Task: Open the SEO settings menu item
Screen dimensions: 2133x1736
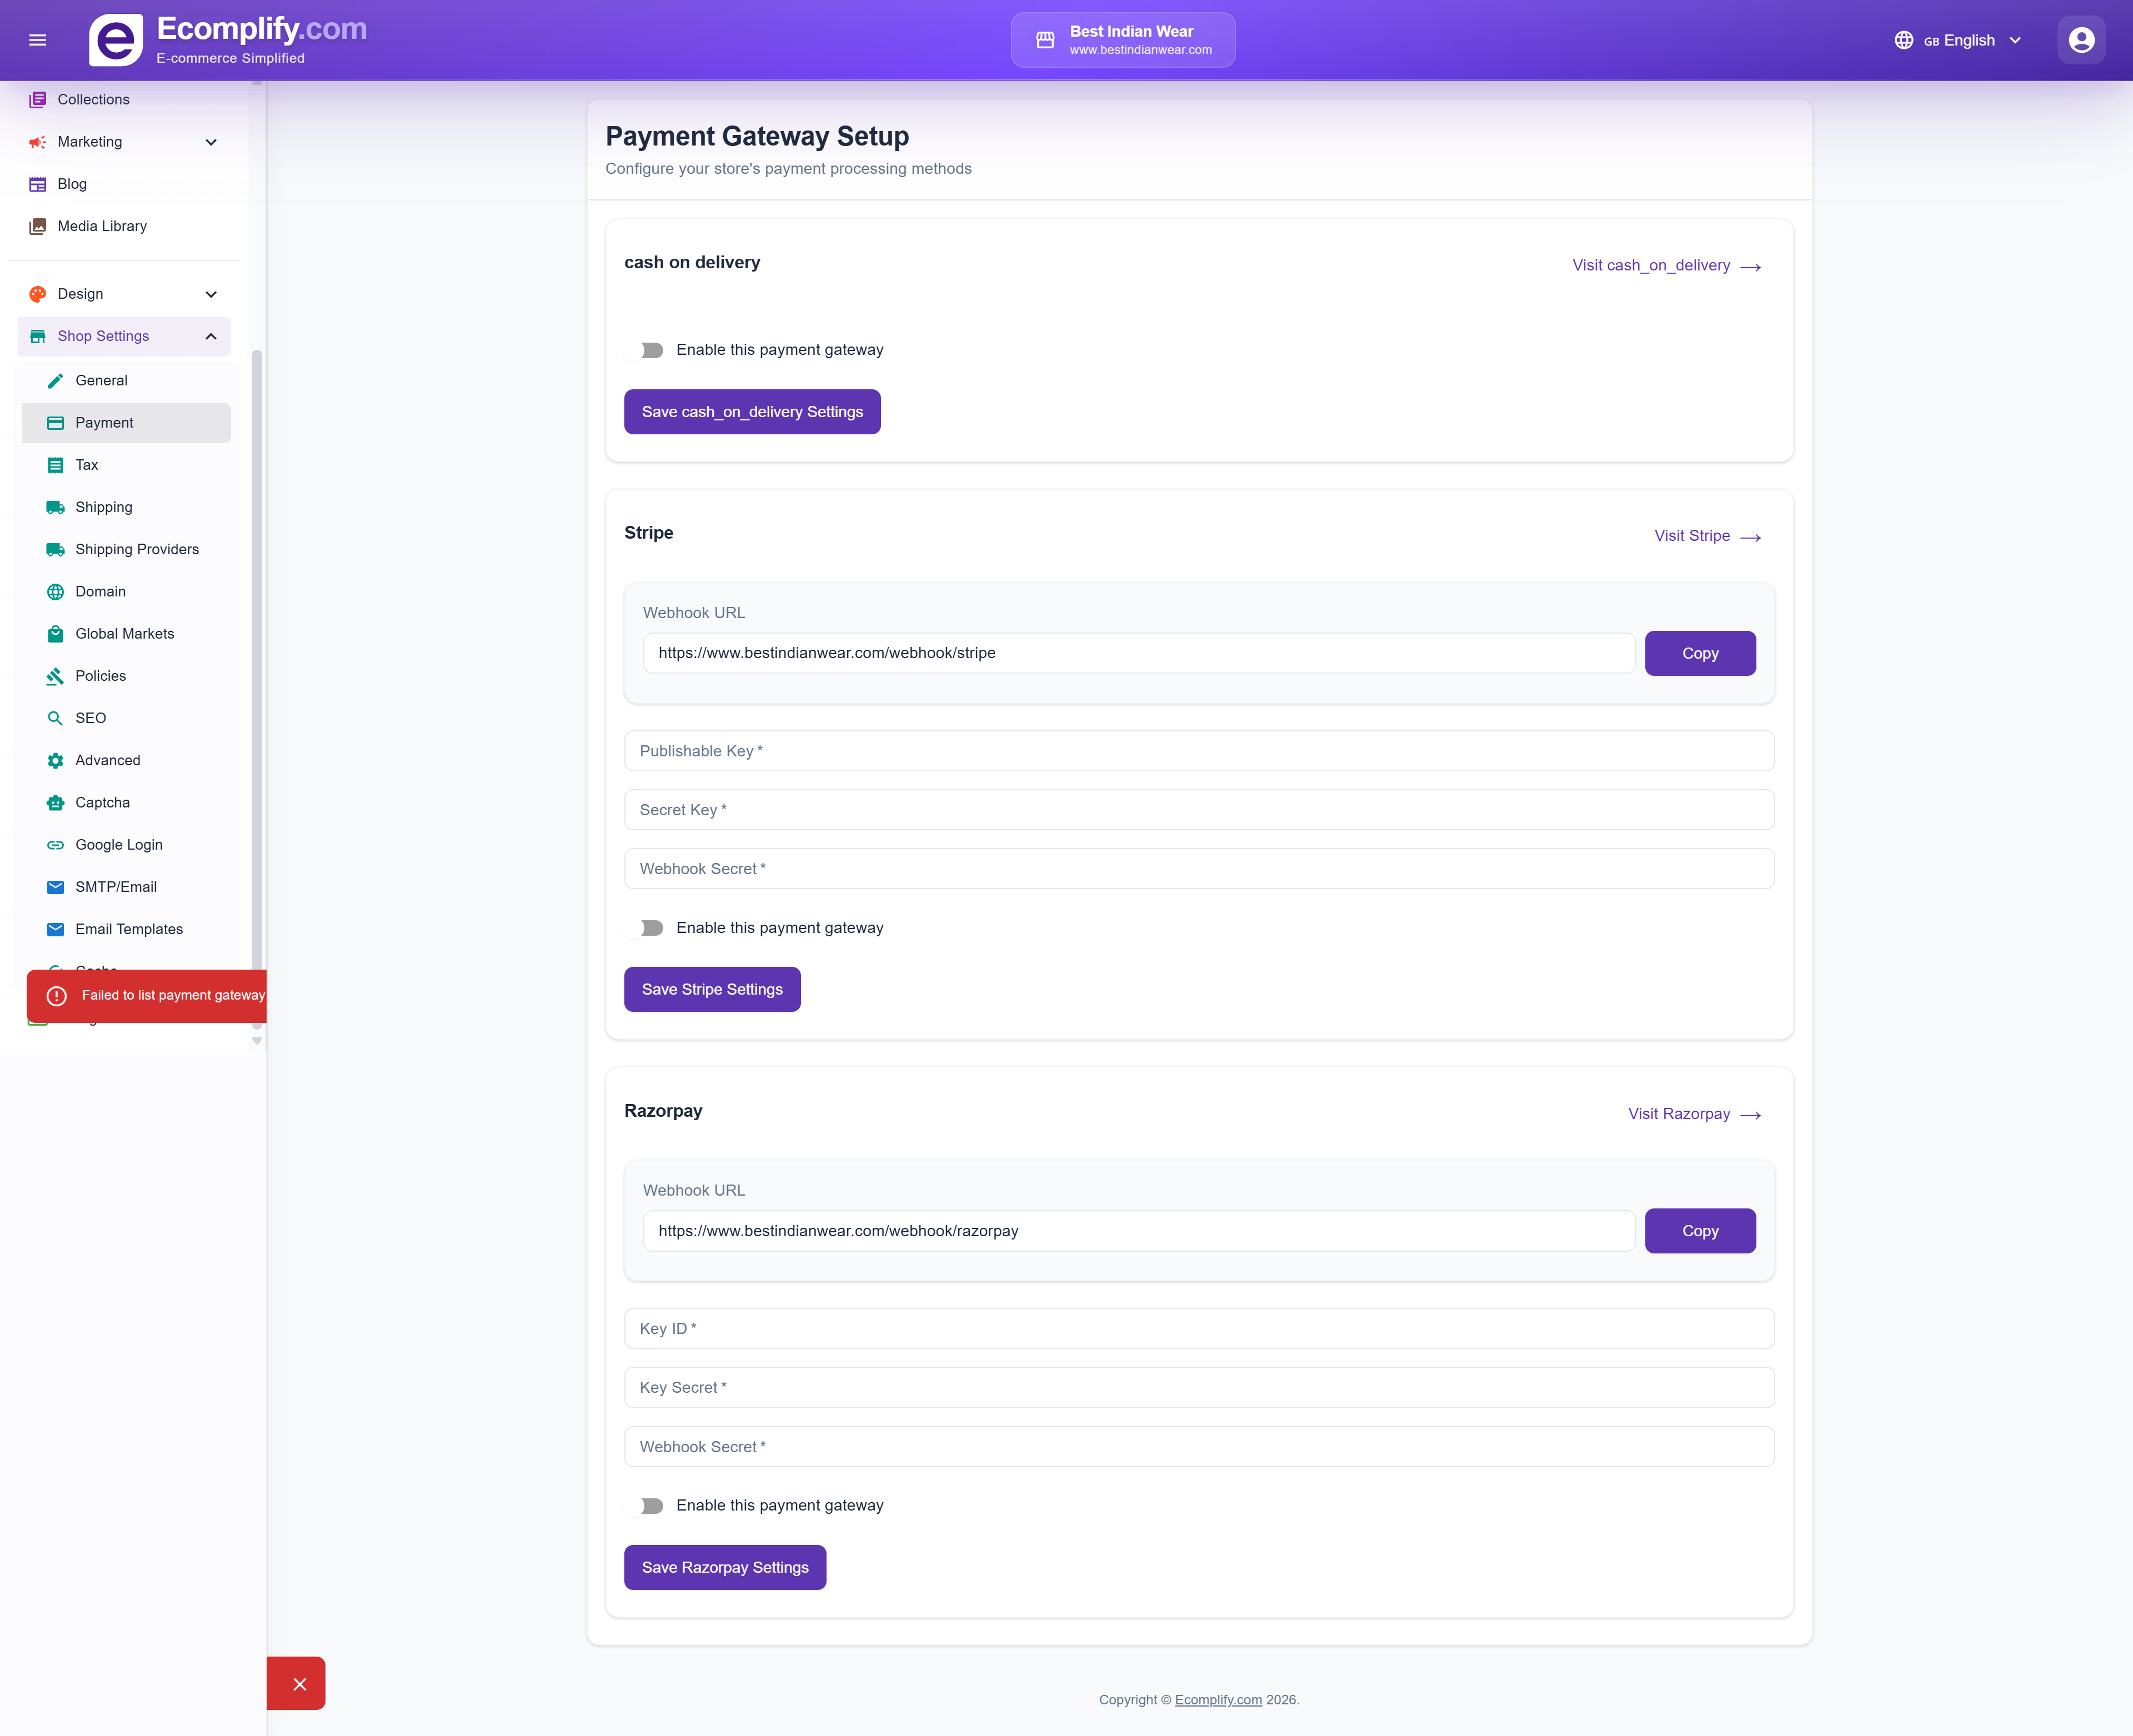Action: coord(91,717)
